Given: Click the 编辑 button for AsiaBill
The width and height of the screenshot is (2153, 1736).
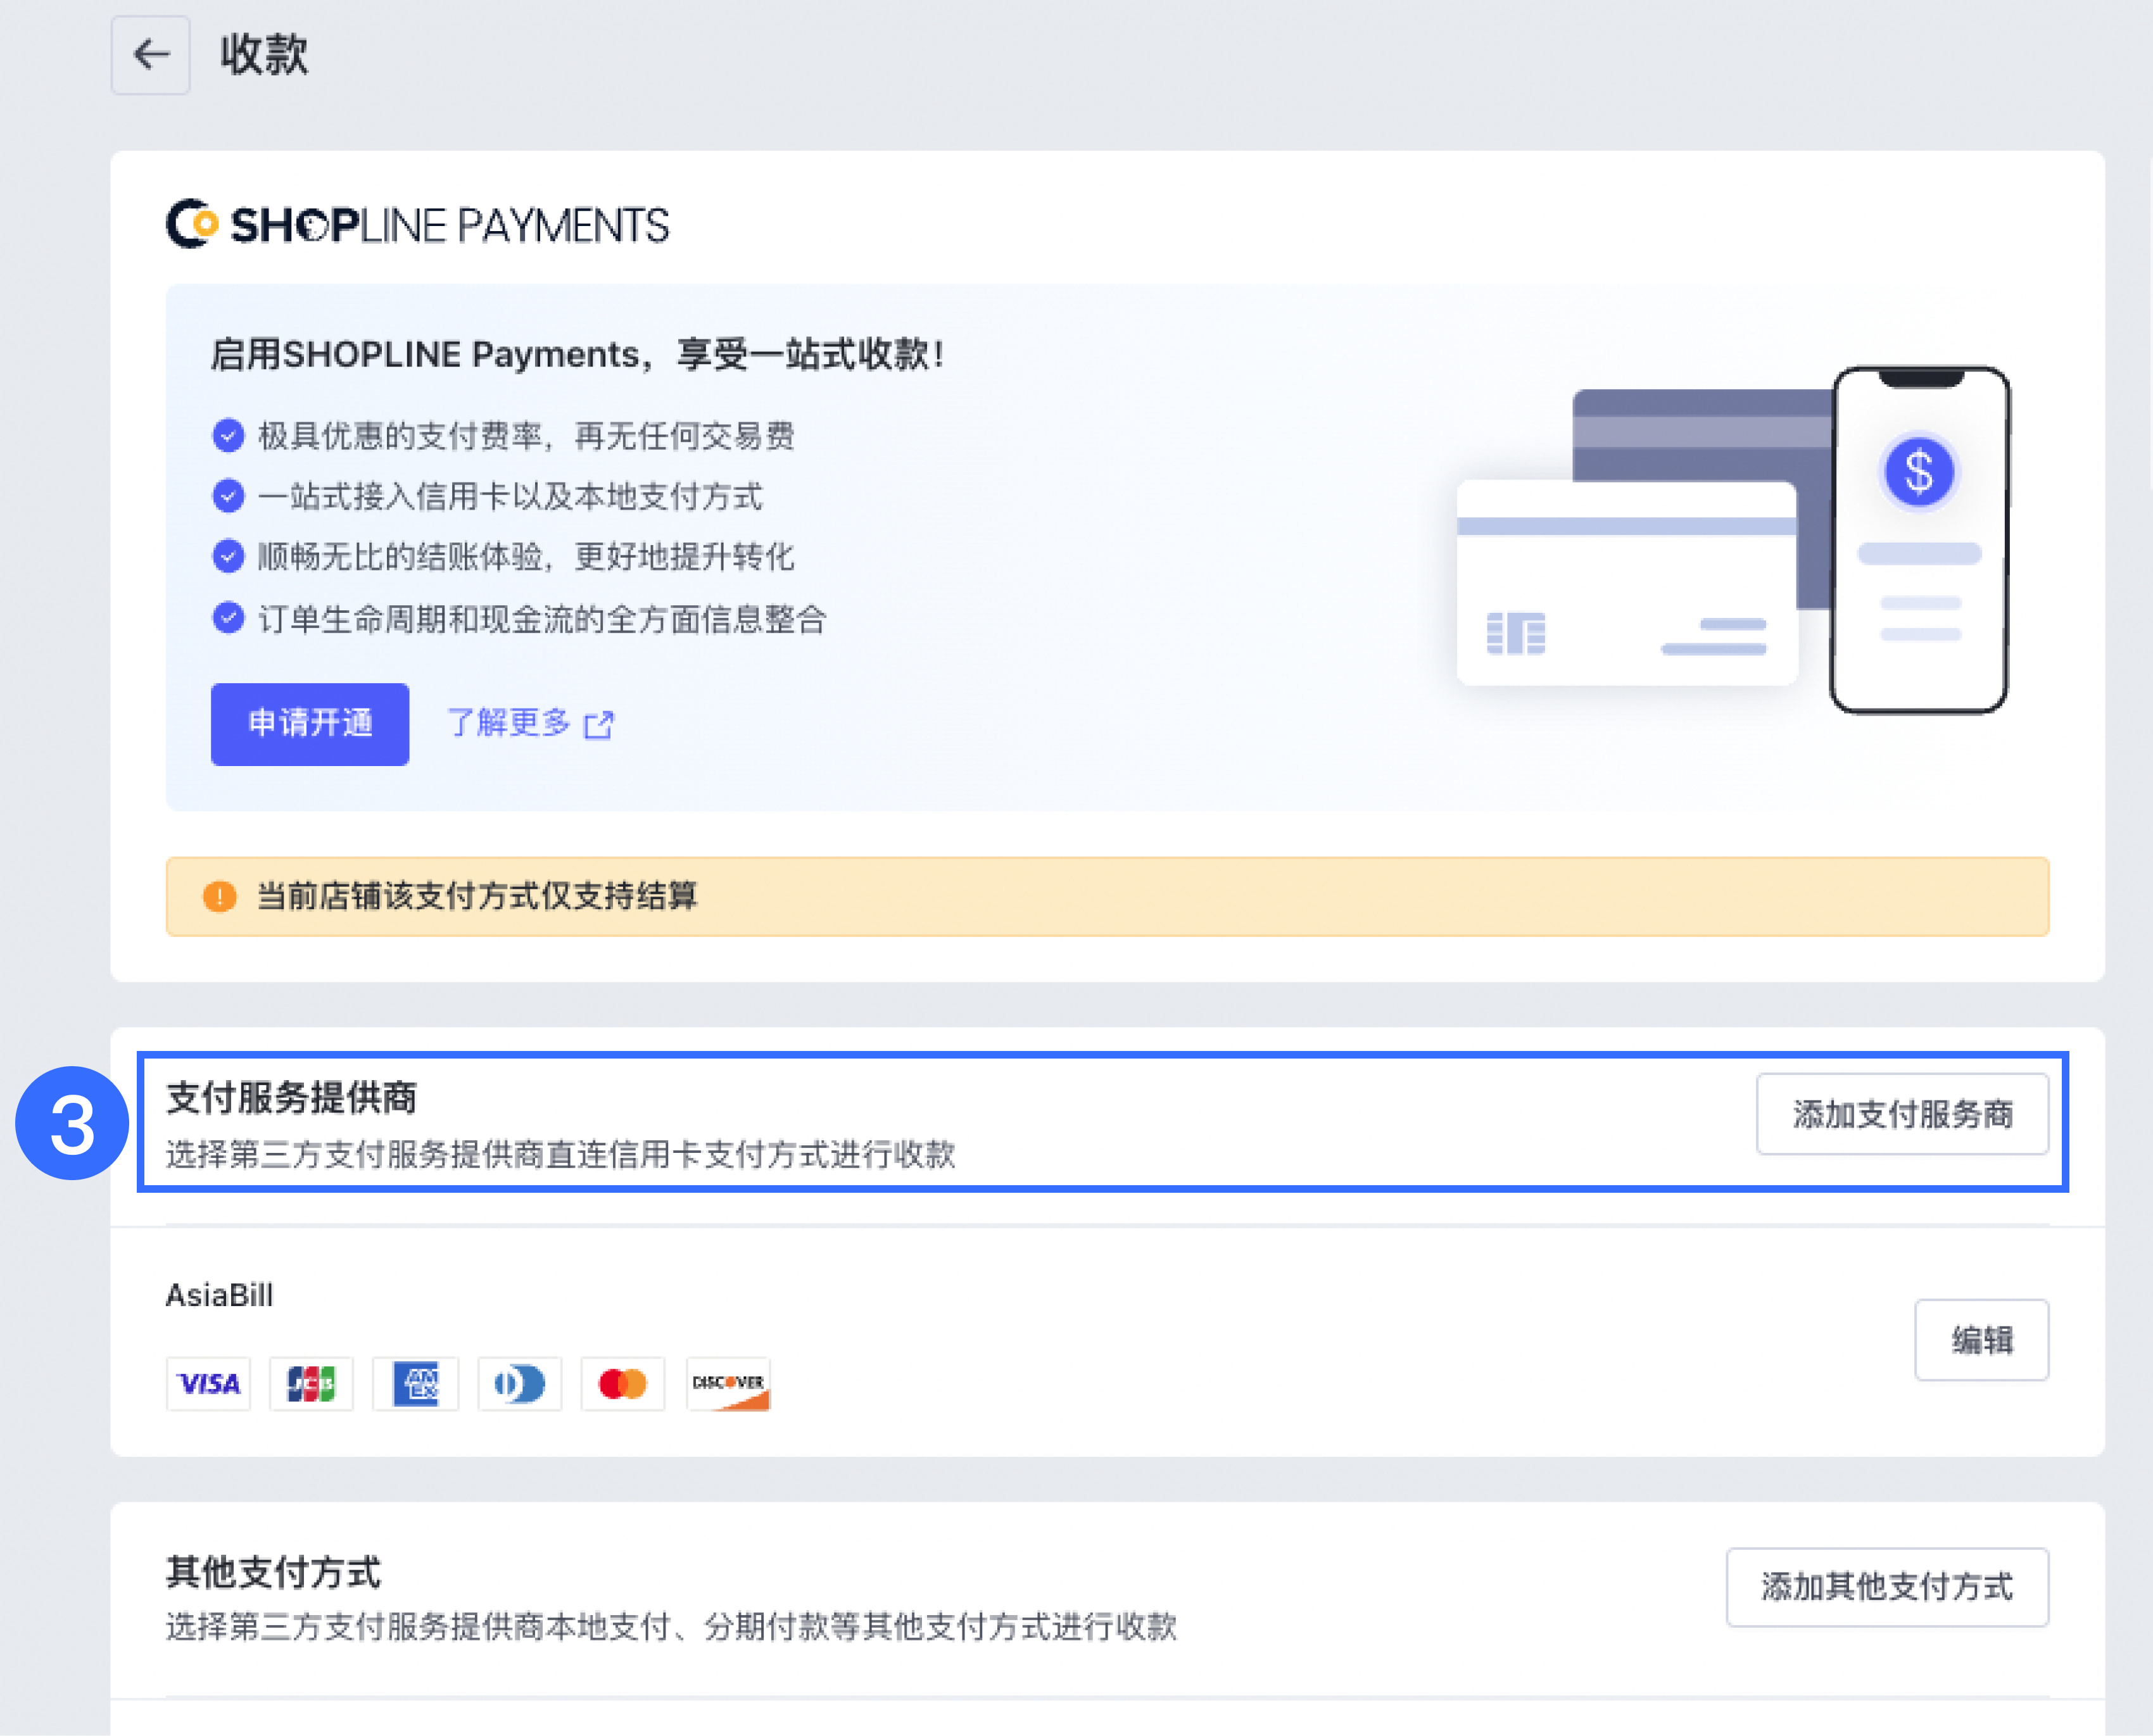Looking at the screenshot, I should click(1981, 1340).
